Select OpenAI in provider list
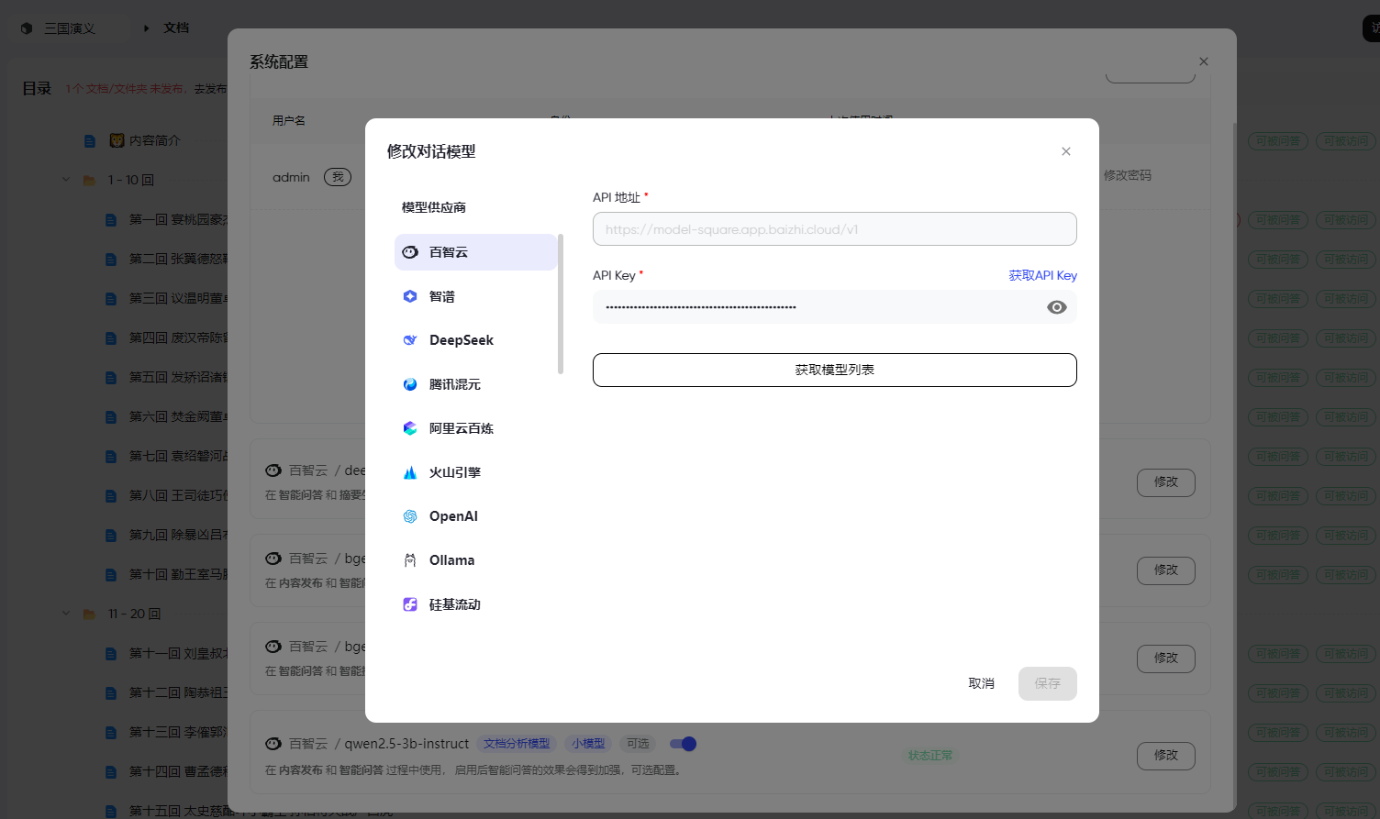 point(475,516)
